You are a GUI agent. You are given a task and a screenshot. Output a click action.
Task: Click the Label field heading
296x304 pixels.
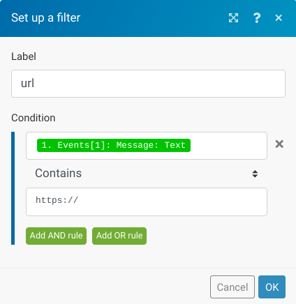pyautogui.click(x=24, y=56)
